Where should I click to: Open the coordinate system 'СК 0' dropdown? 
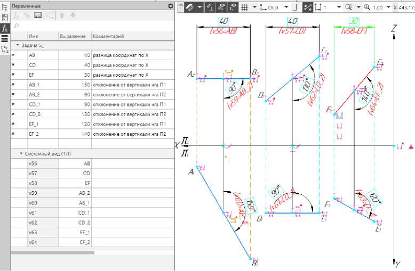(x=286, y=7)
